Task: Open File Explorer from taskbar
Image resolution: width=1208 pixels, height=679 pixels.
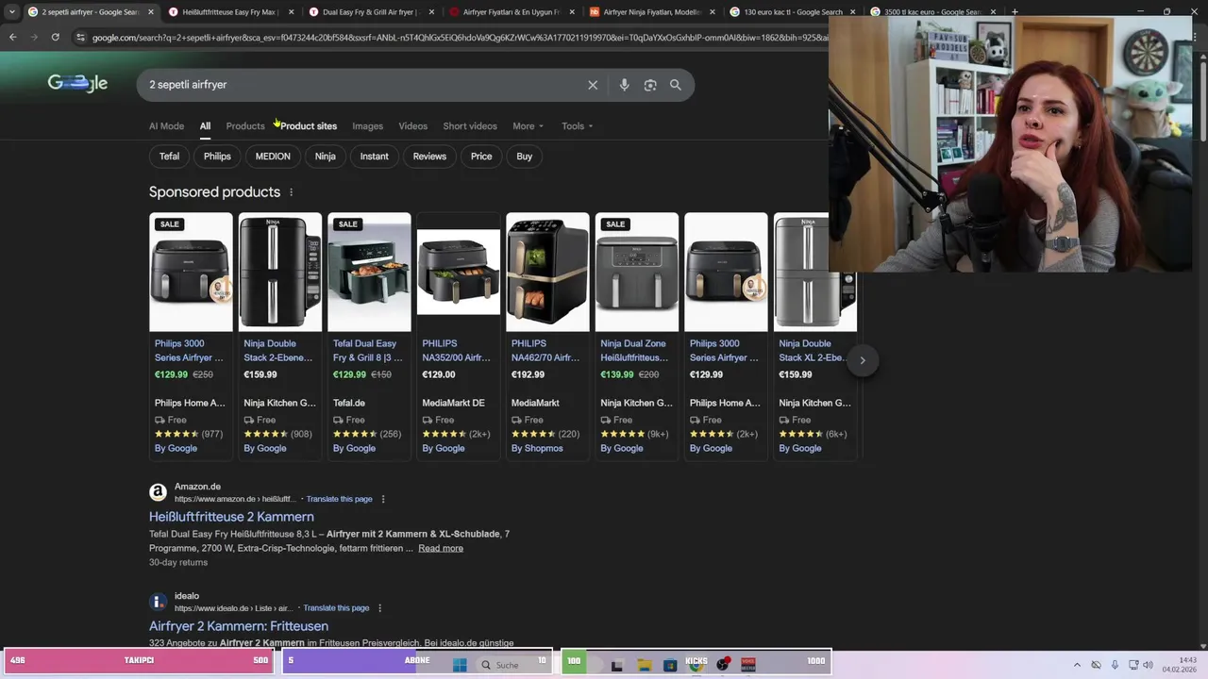Action: [x=644, y=665]
